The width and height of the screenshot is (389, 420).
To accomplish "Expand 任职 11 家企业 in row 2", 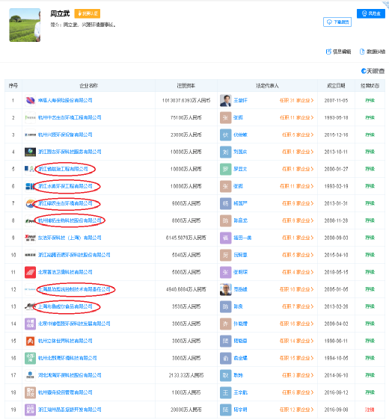I will [296, 117].
